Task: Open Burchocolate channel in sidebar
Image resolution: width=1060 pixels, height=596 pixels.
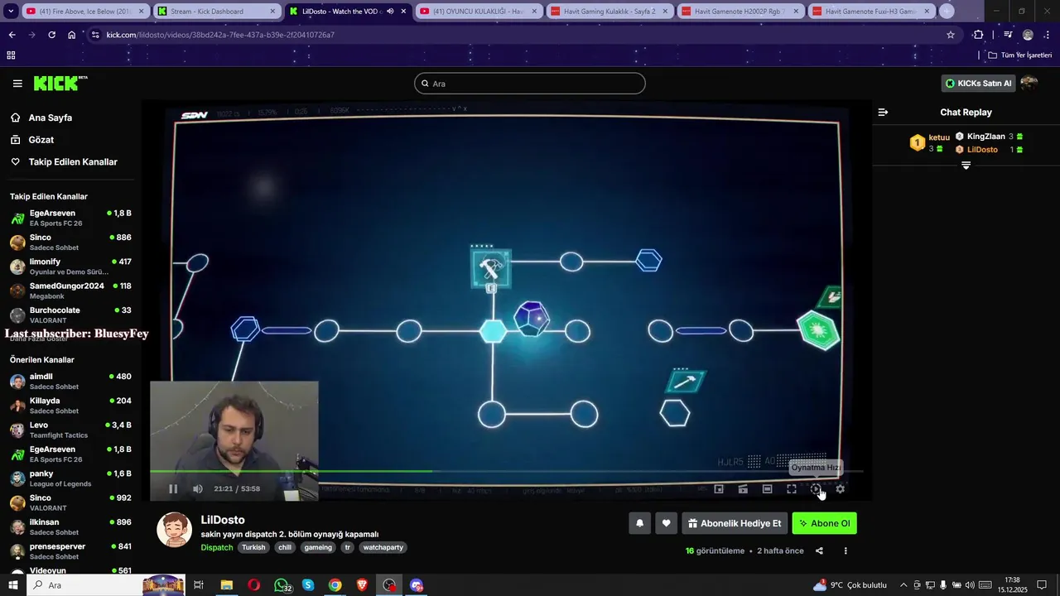Action: [x=70, y=315]
